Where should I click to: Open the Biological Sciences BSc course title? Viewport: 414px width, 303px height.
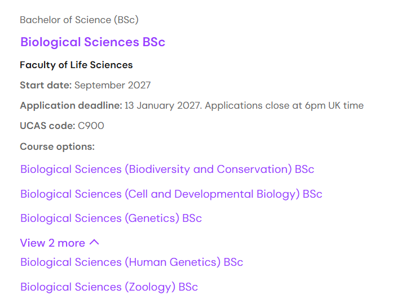click(x=93, y=42)
